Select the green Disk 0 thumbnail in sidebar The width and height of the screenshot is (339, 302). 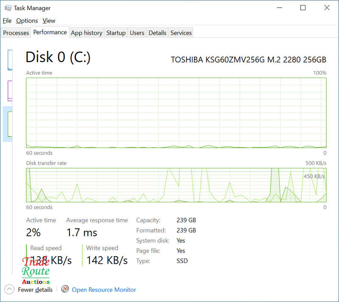pos(10,123)
